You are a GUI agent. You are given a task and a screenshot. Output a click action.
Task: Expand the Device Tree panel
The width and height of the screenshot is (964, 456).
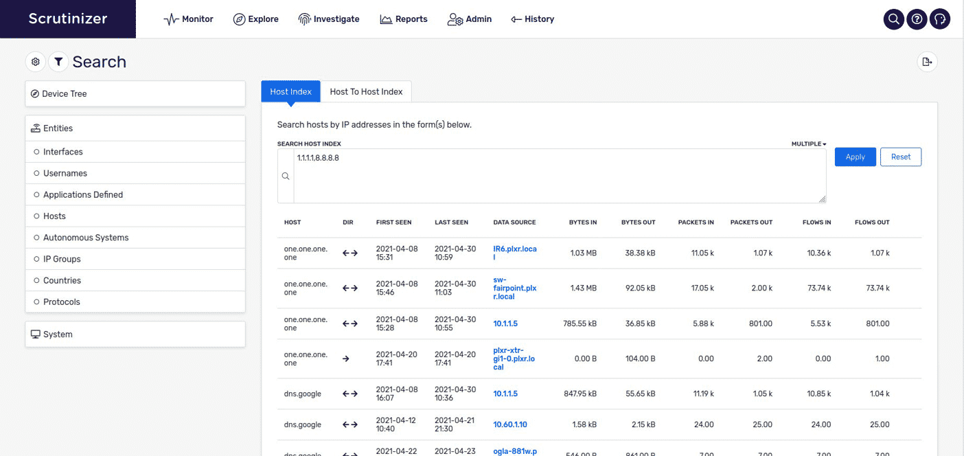[x=135, y=93]
